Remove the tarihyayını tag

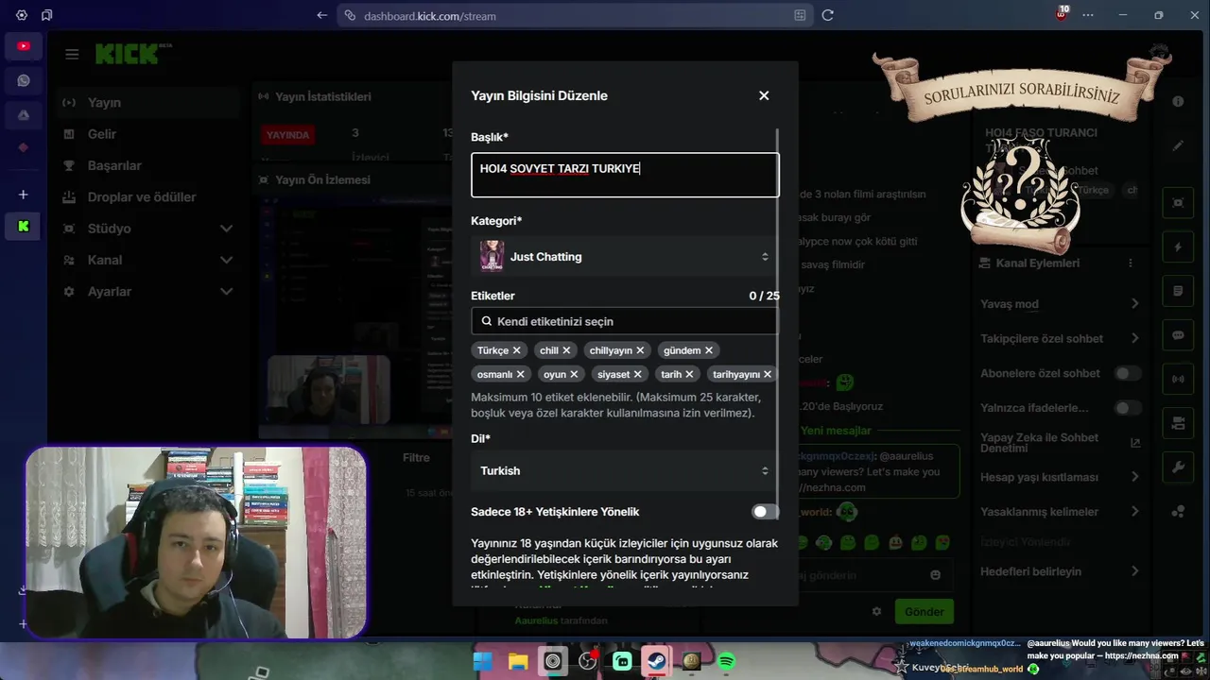tap(767, 374)
